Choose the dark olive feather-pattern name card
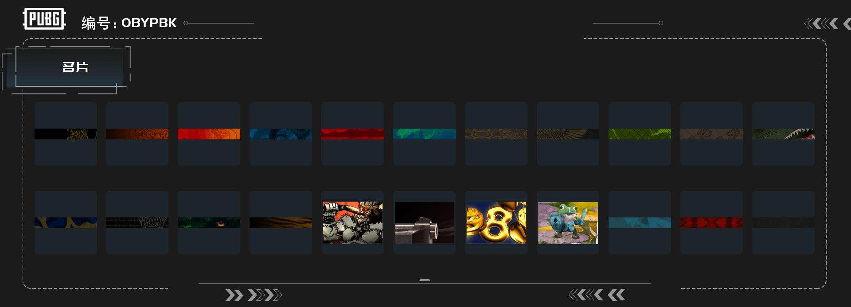 tap(568, 134)
